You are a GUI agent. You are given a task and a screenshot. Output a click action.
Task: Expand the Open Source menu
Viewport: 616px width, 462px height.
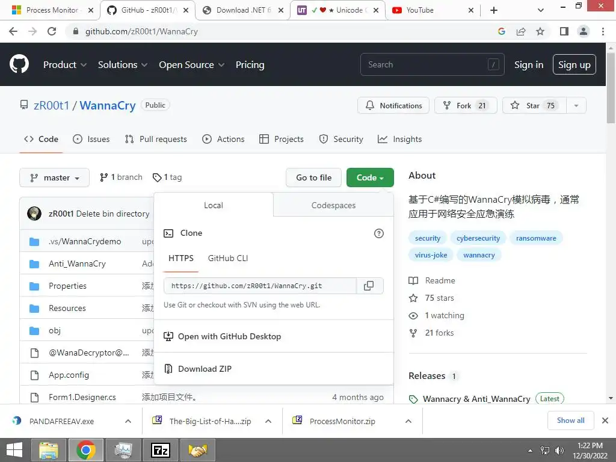[192, 64]
